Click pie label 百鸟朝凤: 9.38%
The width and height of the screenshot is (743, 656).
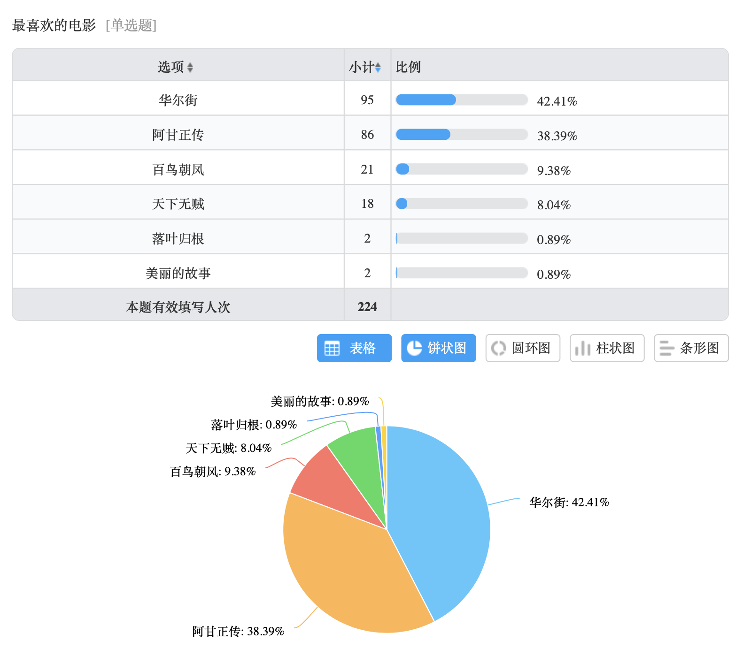tap(213, 471)
